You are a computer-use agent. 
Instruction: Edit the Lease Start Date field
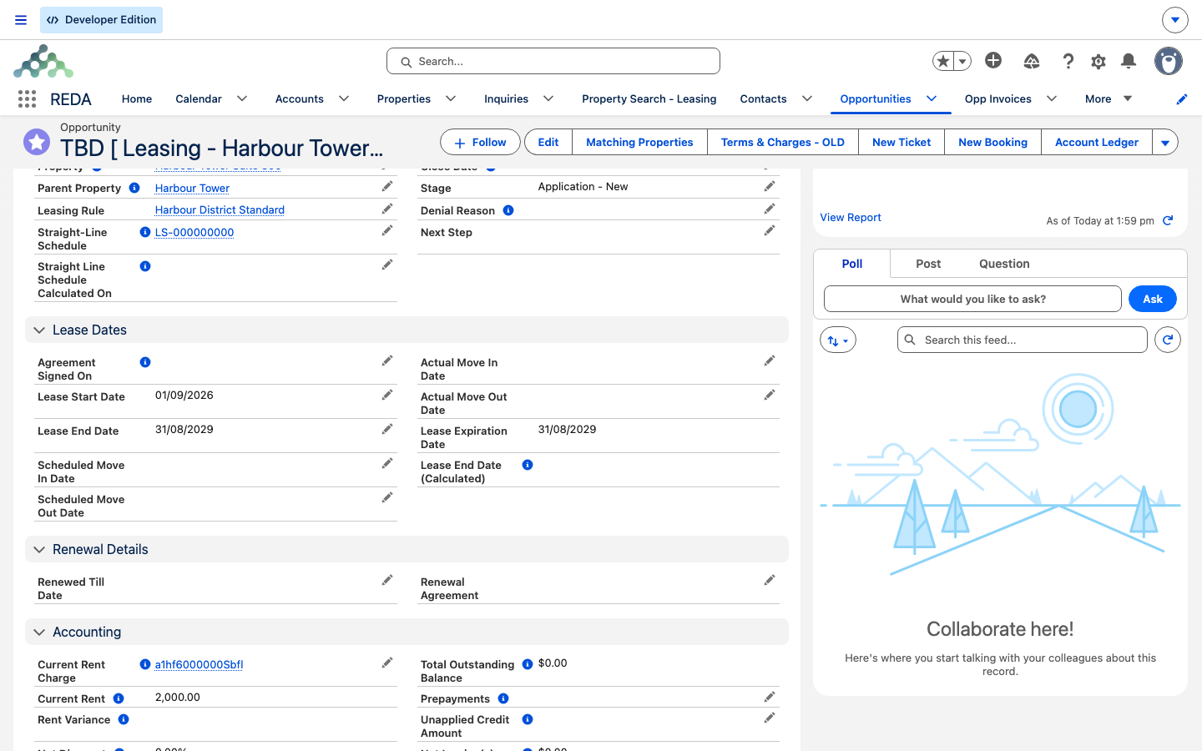[x=387, y=395]
